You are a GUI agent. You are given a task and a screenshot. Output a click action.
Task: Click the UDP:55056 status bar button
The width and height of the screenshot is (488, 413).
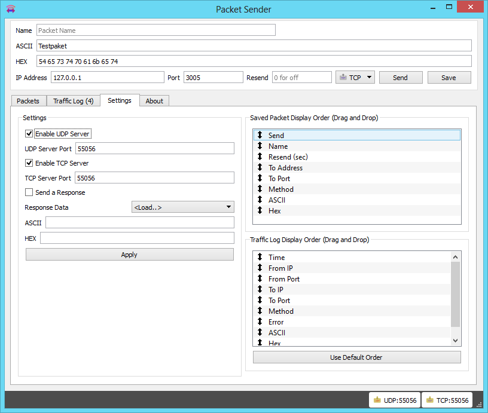click(395, 400)
